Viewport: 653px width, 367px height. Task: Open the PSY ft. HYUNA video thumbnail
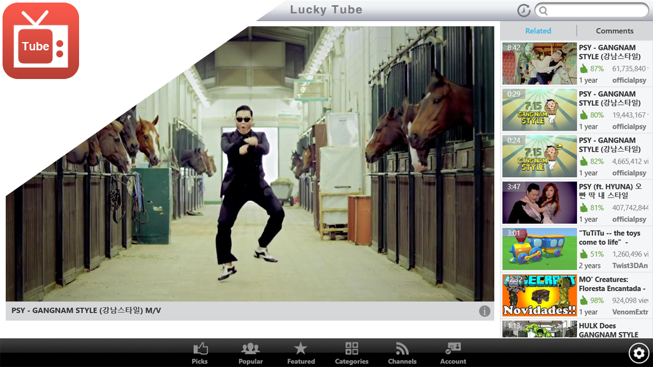pos(539,203)
